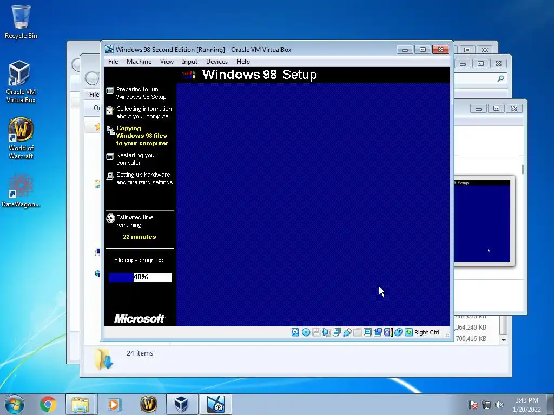Click the recording status icon
This screenshot has height=415, width=554.
[378, 332]
